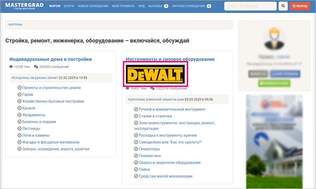316x189 pixels.
Task: Open Балконы и лоджии subforum
Action: [39, 122]
